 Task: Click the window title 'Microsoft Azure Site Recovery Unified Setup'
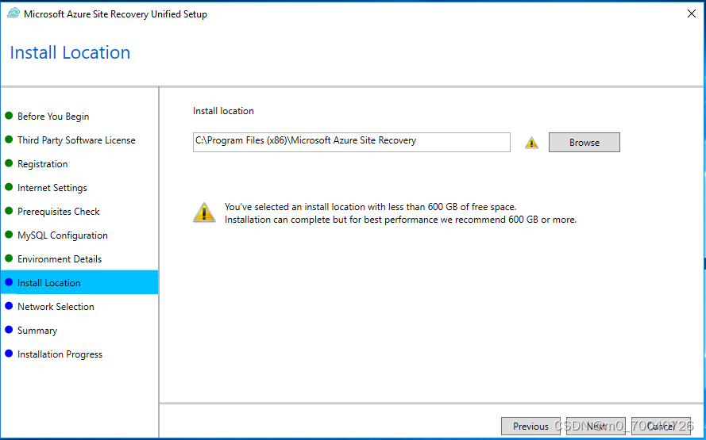coord(115,14)
